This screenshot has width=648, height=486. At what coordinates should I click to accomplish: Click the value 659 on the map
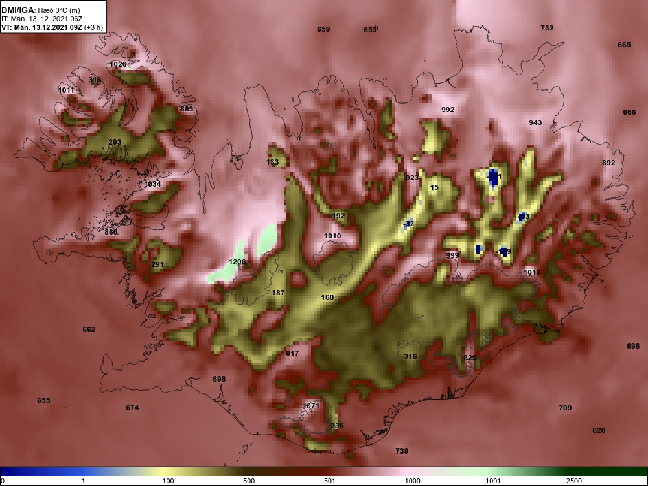(x=323, y=29)
